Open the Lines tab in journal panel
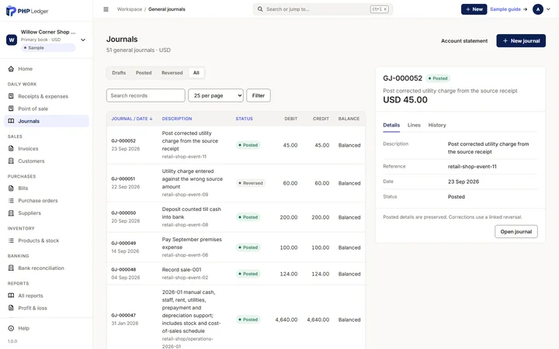The image size is (559, 349). pyautogui.click(x=414, y=126)
